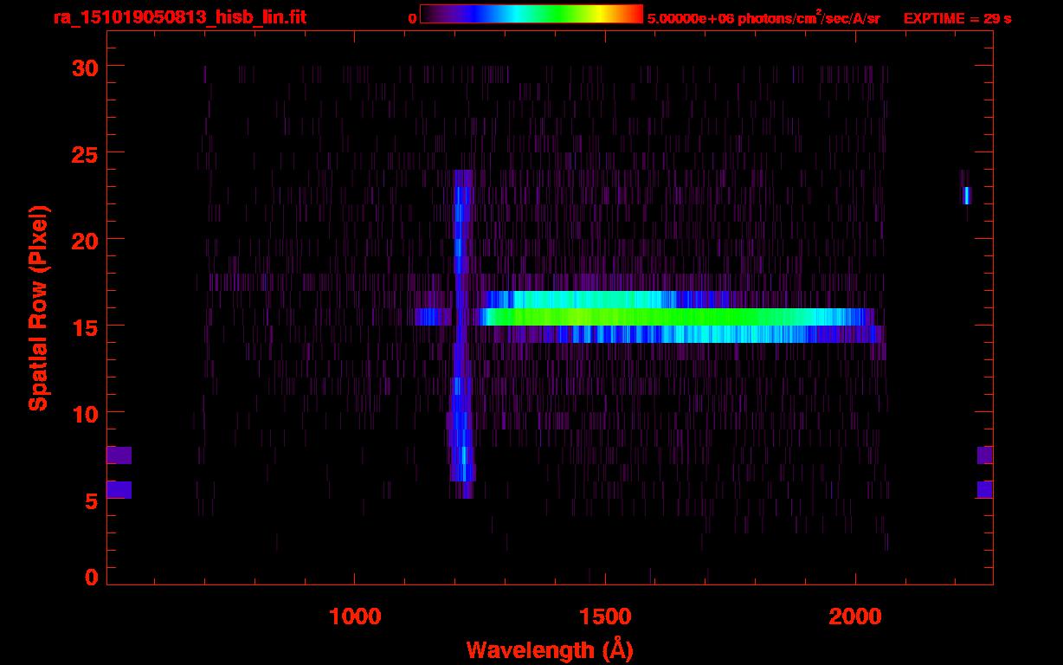Viewport: 1063px width, 665px height.
Task: Click the left-edge purple marker at row 7
Action: click(119, 455)
